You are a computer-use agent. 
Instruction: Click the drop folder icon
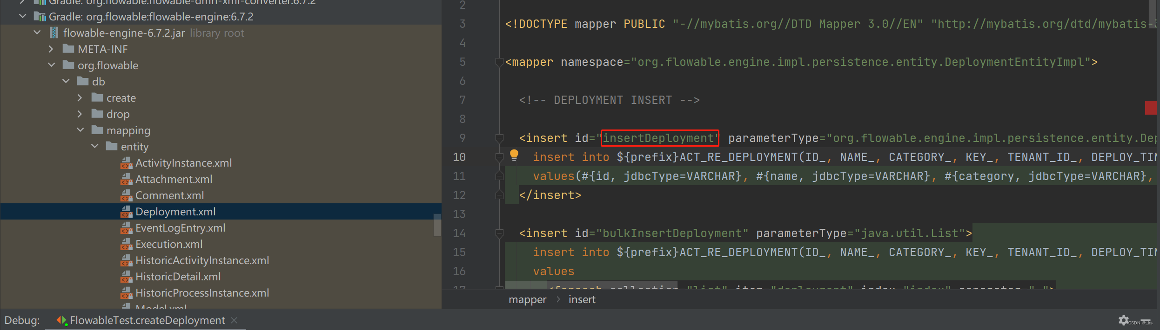coord(97,114)
